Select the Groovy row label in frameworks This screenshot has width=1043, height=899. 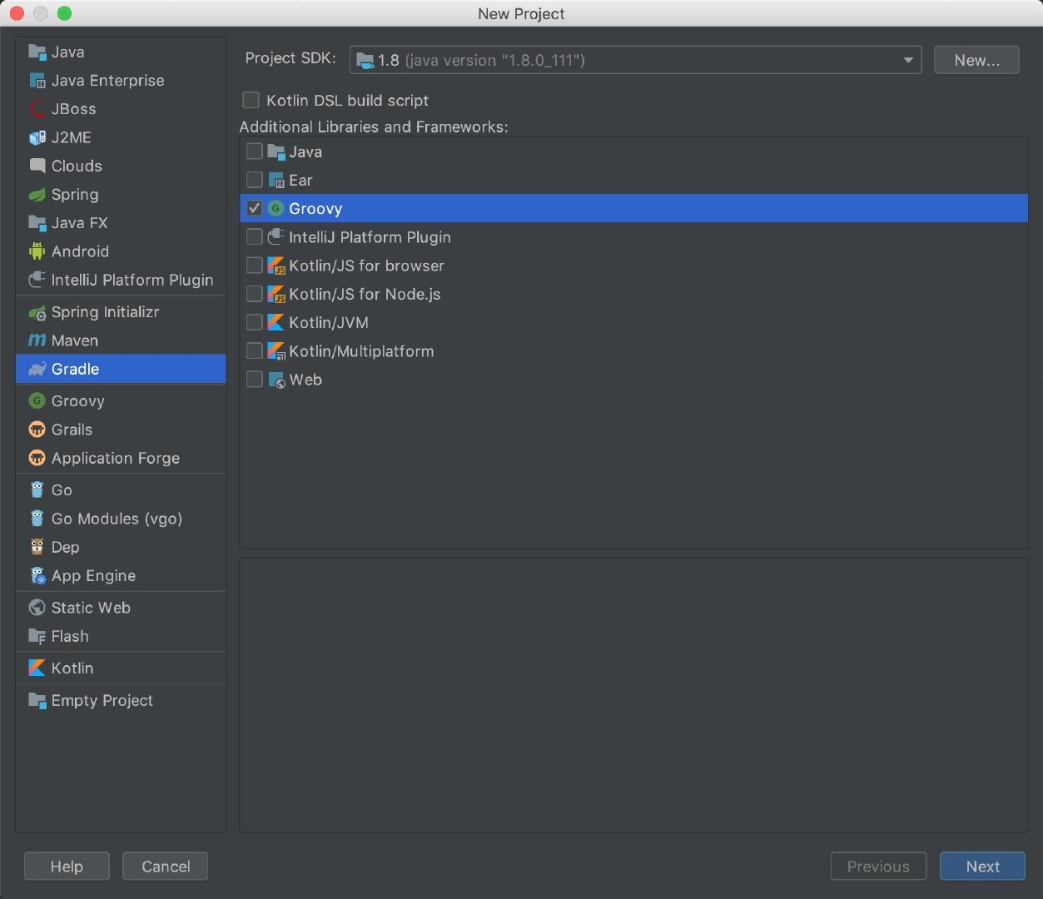click(315, 209)
